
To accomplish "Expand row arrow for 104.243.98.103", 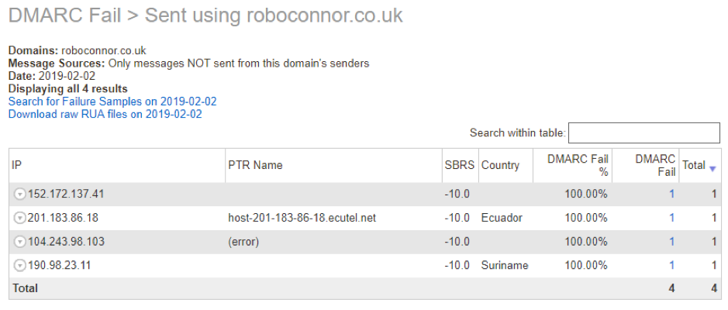I will [x=19, y=242].
